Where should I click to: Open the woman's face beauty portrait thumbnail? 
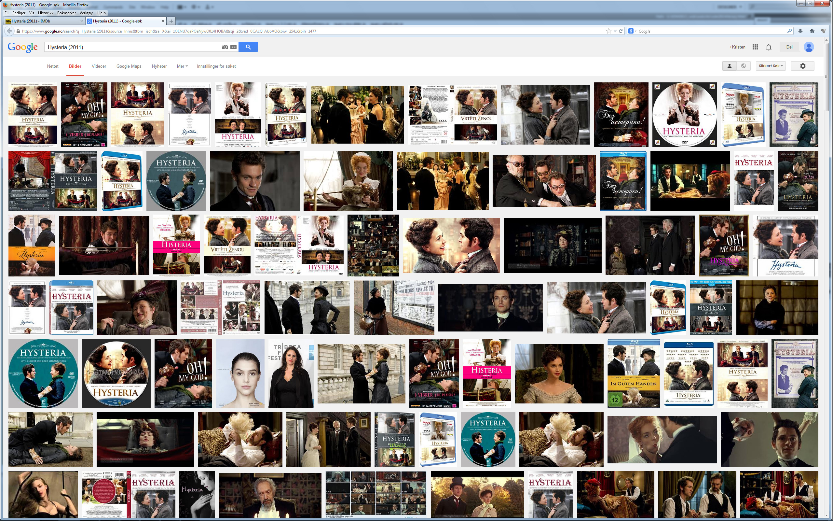(x=240, y=373)
